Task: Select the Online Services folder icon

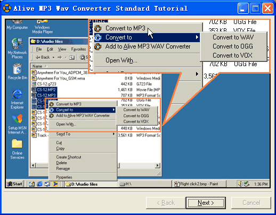Action: pyautogui.click(x=17, y=149)
